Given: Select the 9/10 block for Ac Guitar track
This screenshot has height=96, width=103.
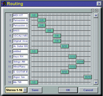Looking at the screenshot, I should [65, 46].
